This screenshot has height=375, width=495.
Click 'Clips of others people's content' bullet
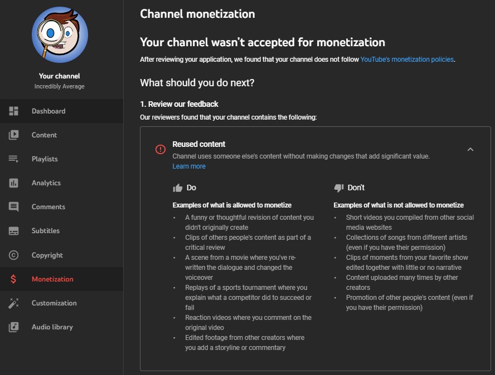(x=248, y=243)
